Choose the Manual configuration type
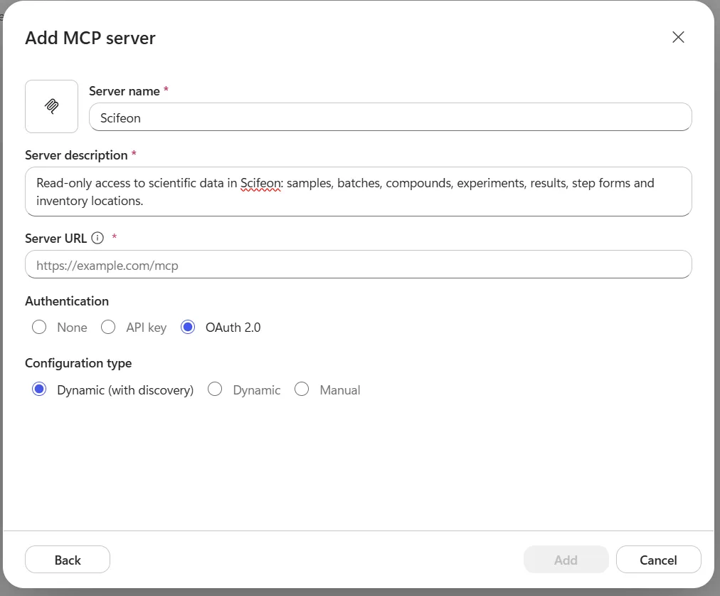The image size is (720, 596). point(302,390)
